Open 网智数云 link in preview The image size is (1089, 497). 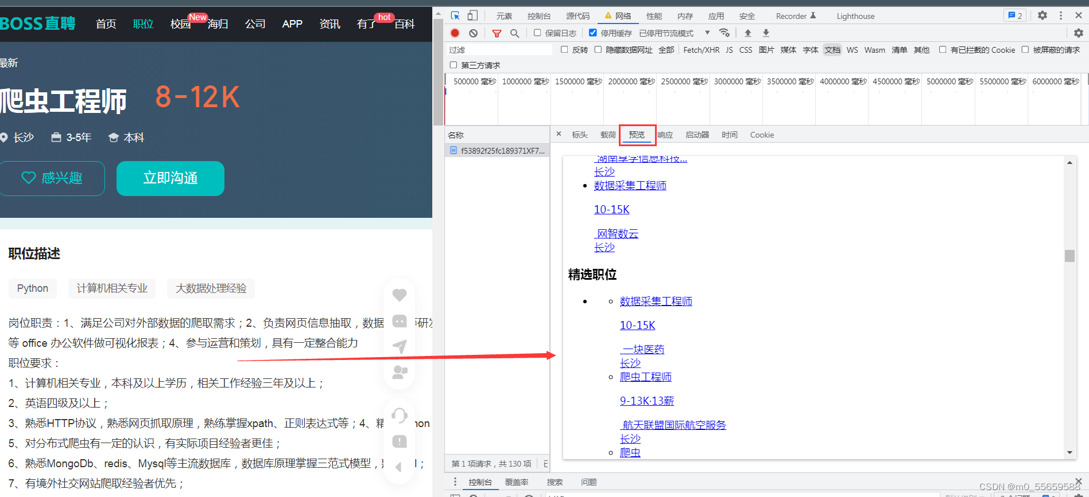click(617, 233)
